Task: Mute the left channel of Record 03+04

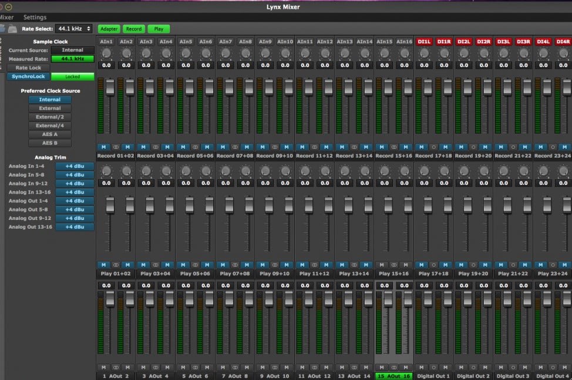Action: coord(144,147)
